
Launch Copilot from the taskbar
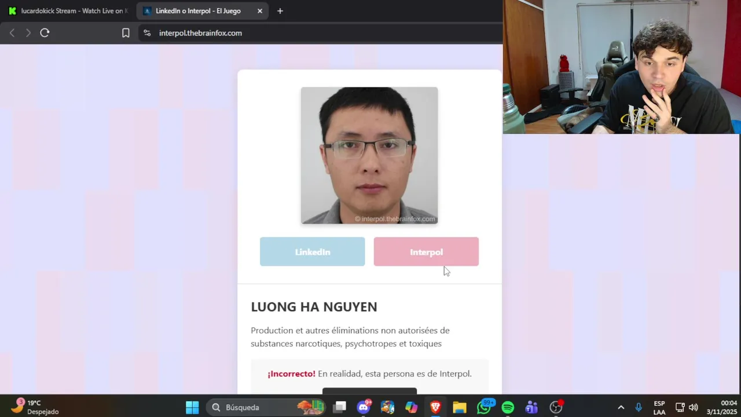pos(412,407)
